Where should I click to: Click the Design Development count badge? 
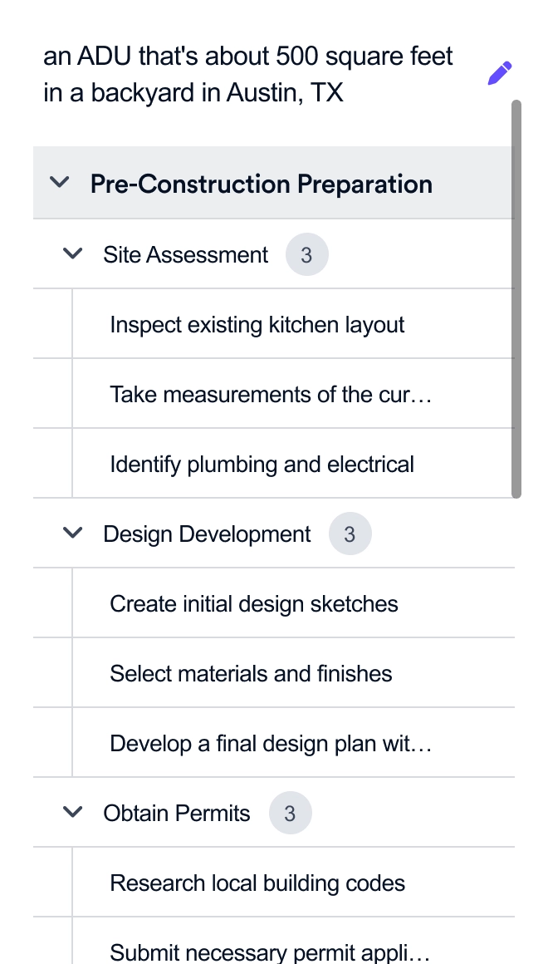click(350, 534)
